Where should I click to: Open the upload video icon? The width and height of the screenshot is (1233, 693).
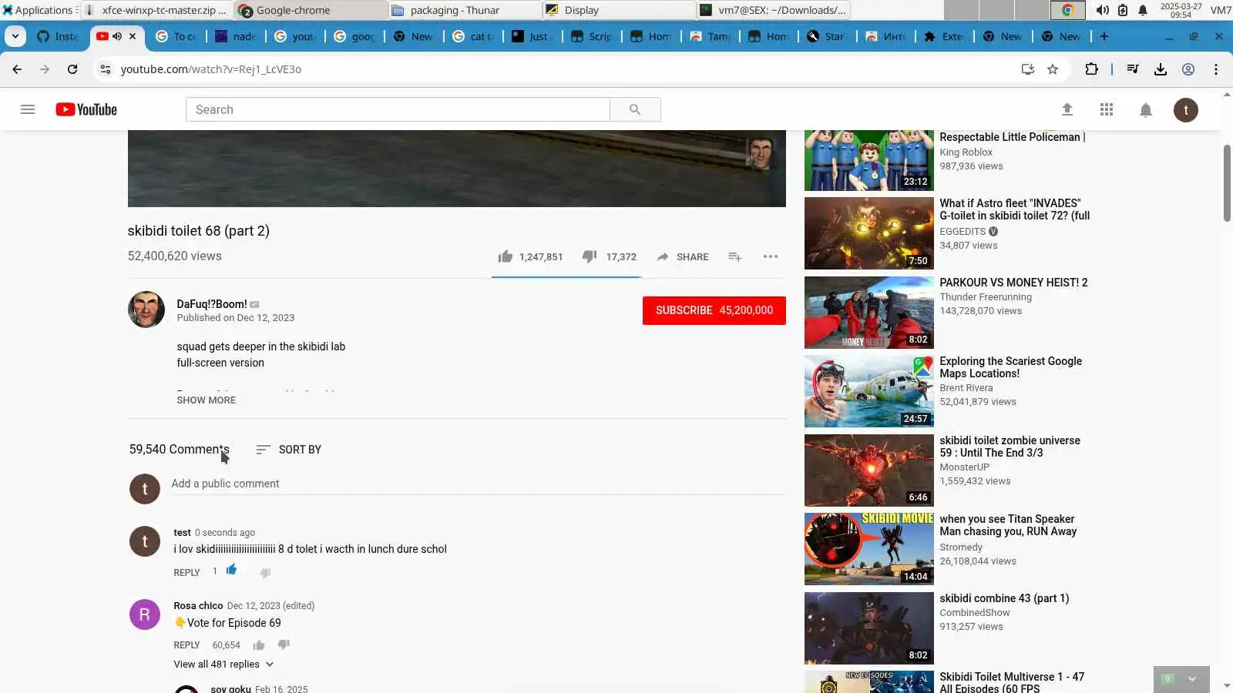click(1067, 109)
